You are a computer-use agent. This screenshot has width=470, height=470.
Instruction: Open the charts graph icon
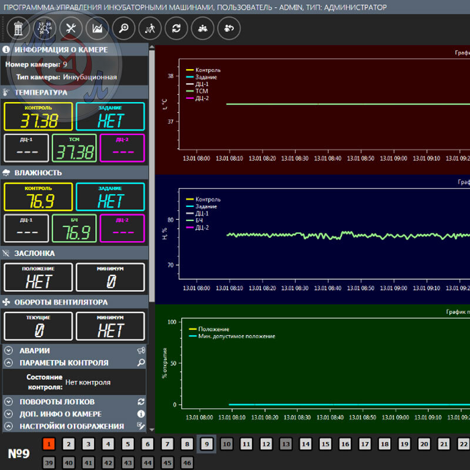point(98,28)
